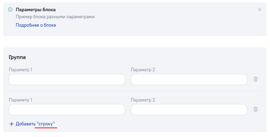Focus the first row's Параметр 2 field
The height and width of the screenshot is (137, 270).
(189, 79)
